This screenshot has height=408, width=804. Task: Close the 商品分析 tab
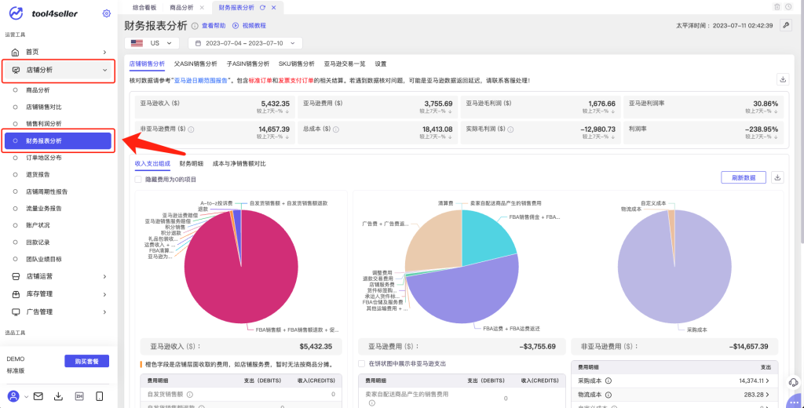pos(202,7)
